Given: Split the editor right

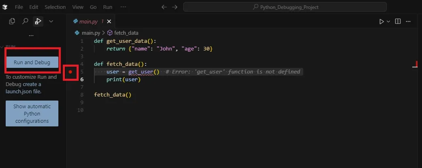Looking at the screenshot, I should tap(398, 21).
